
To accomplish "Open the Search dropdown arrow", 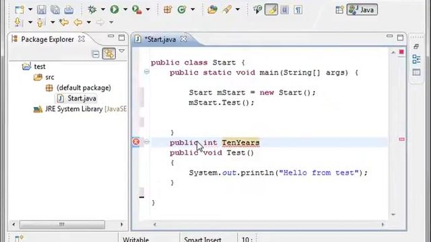I will coord(238,9).
